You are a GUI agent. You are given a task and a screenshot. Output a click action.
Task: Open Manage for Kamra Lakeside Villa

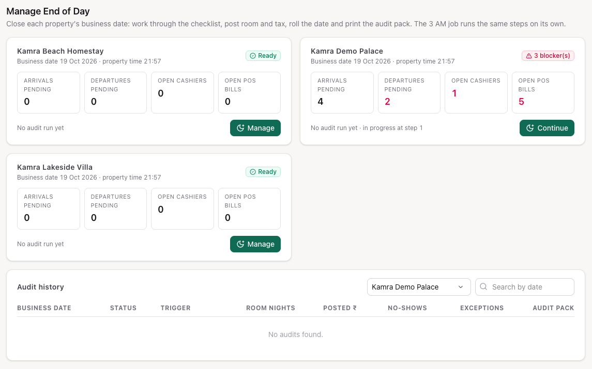point(255,244)
